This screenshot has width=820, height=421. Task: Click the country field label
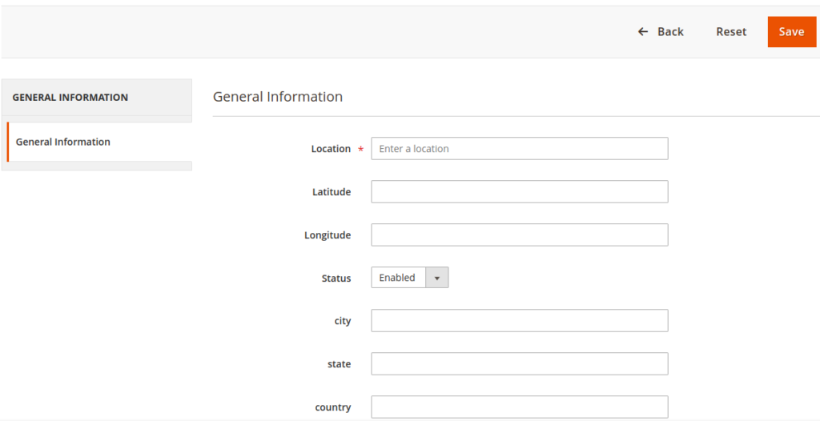(332, 407)
